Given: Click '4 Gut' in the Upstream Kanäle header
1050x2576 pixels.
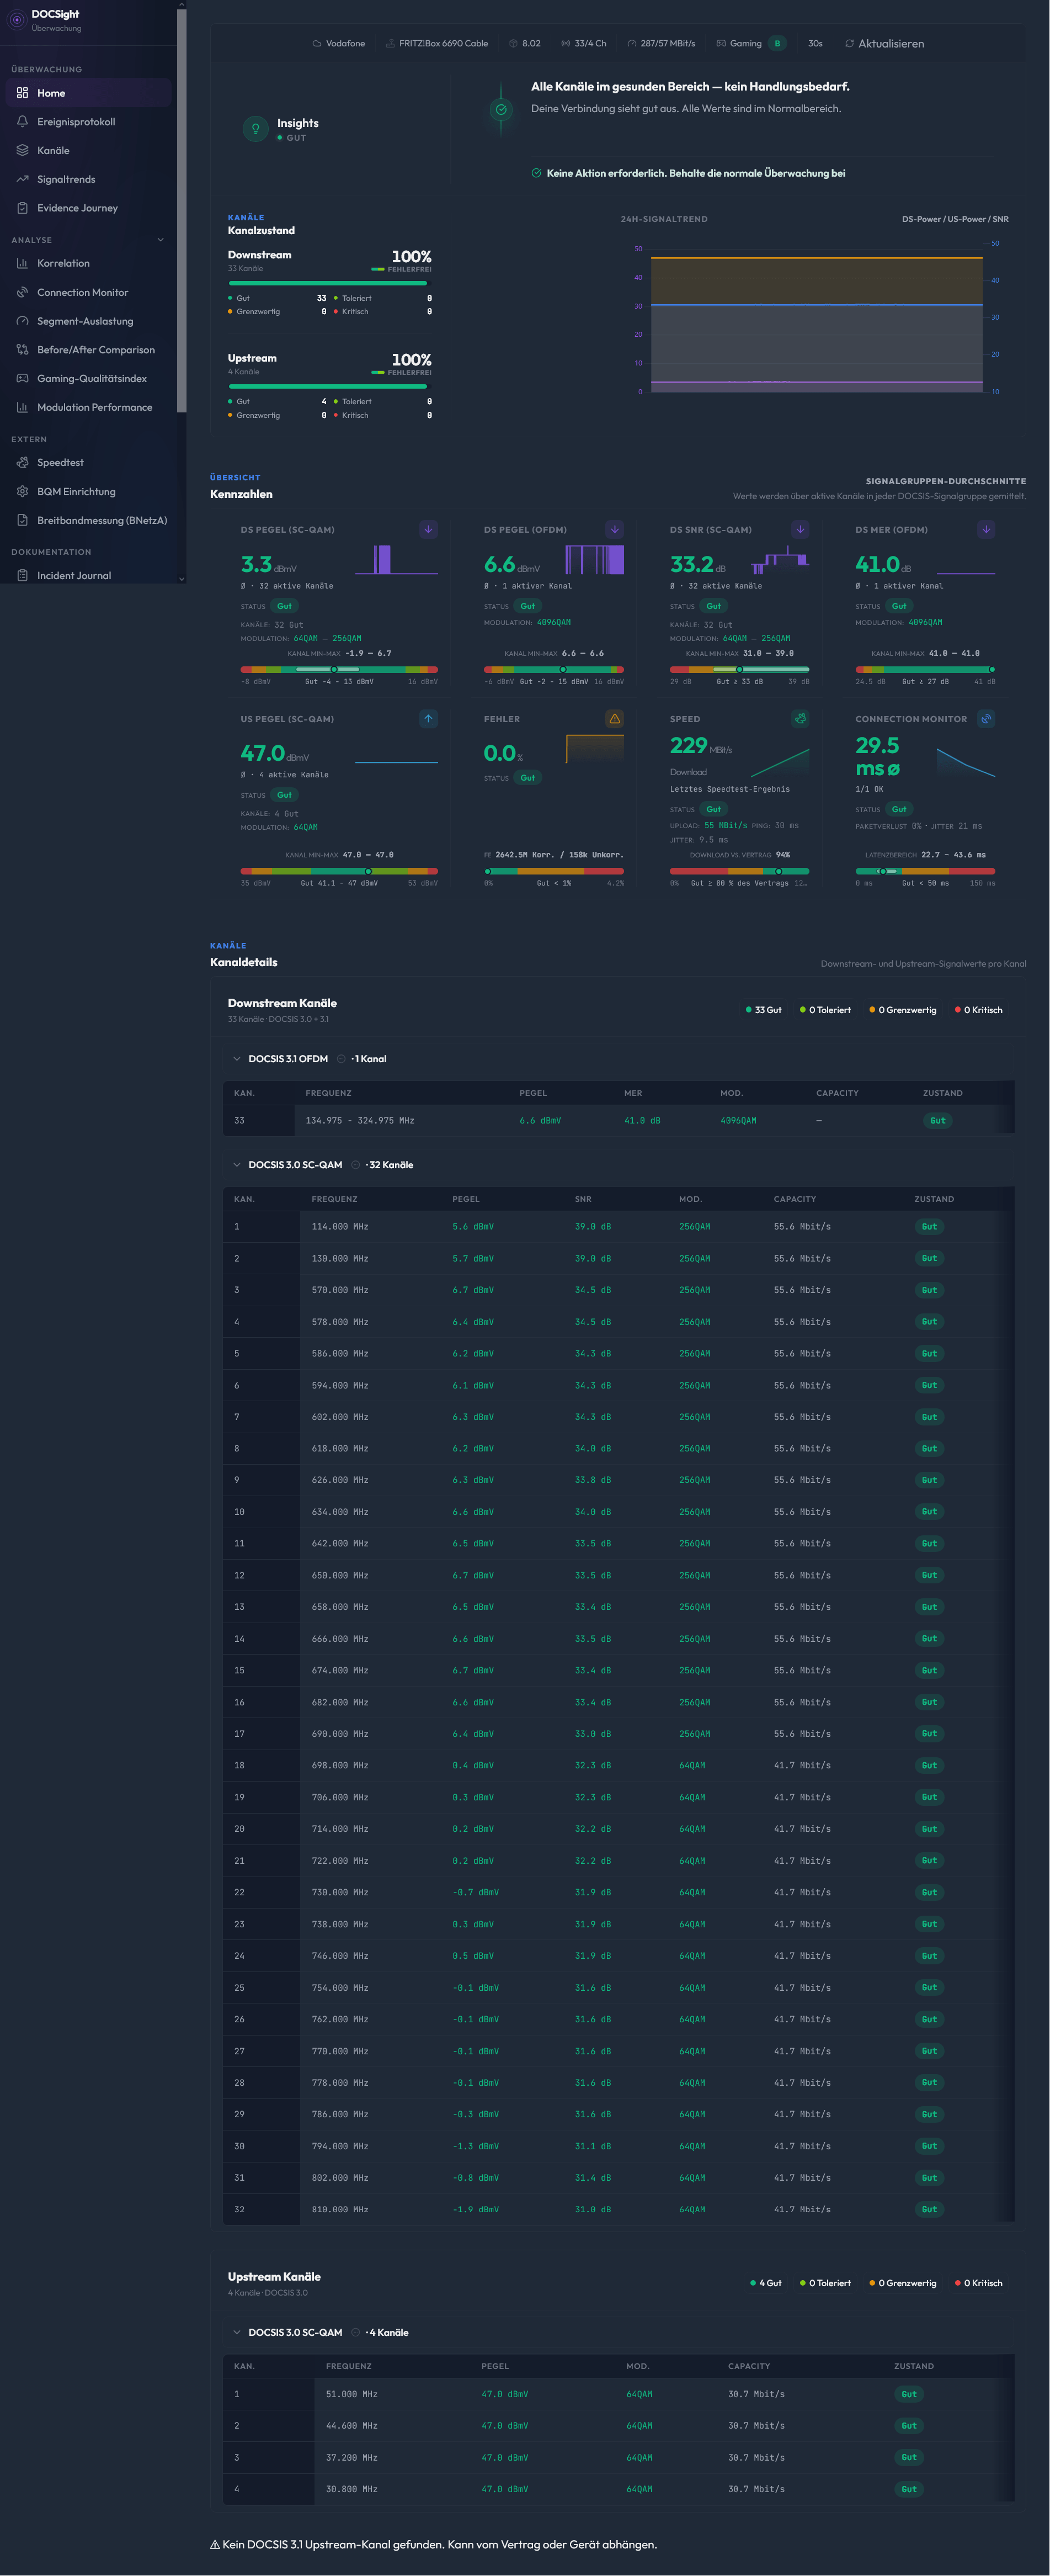Looking at the screenshot, I should point(766,2283).
